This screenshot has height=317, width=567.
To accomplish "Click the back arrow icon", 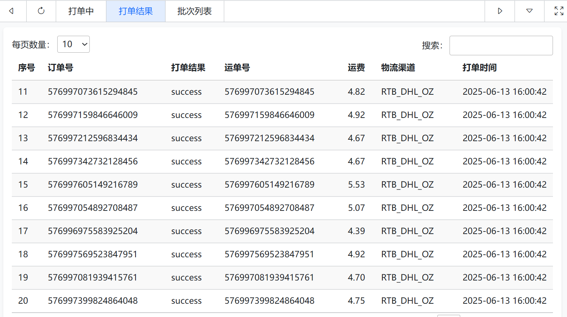I will tap(11, 11).
